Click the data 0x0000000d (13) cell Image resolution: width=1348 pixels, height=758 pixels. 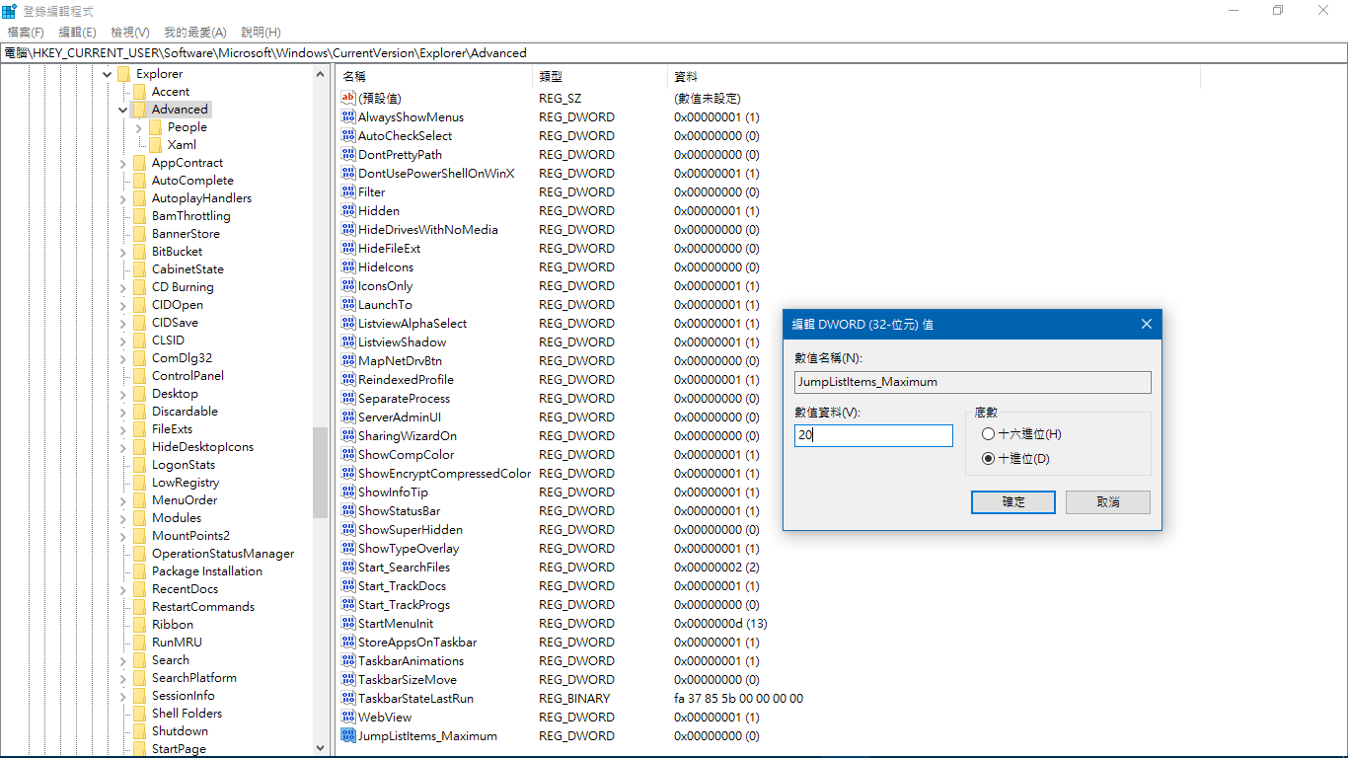click(720, 623)
